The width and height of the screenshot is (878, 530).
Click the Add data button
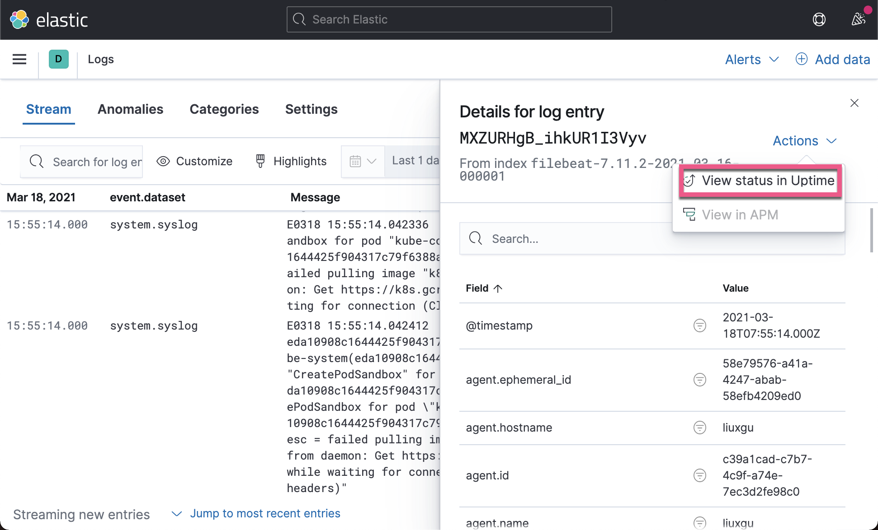tap(833, 59)
